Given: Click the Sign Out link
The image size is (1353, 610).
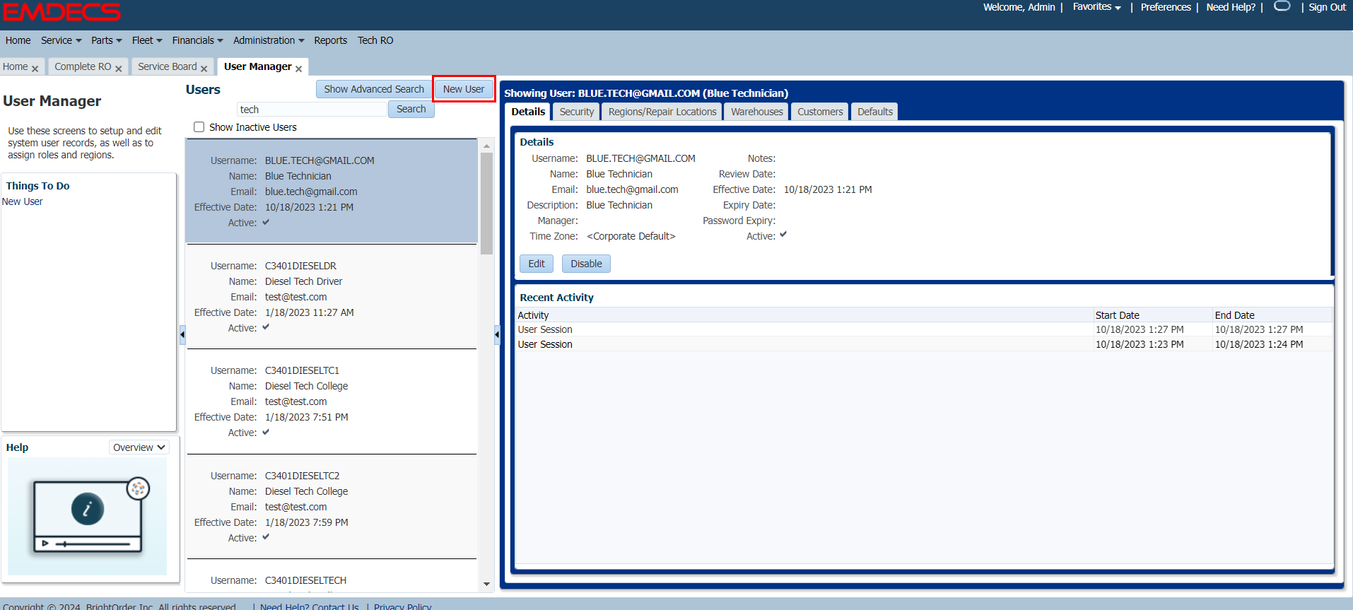Looking at the screenshot, I should coord(1327,7).
